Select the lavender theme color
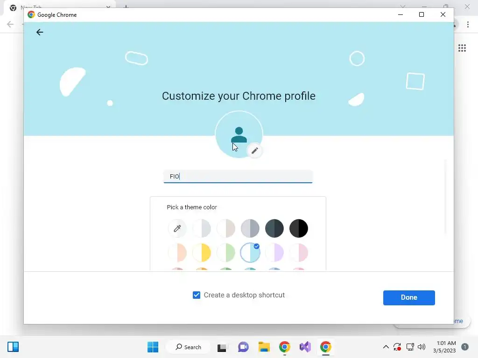The height and width of the screenshot is (358, 478). click(x=274, y=253)
